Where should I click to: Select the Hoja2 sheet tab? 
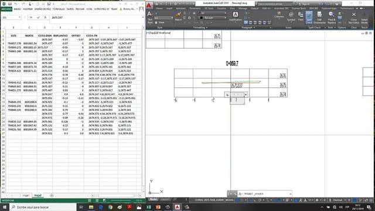pyautogui.click(x=37, y=195)
